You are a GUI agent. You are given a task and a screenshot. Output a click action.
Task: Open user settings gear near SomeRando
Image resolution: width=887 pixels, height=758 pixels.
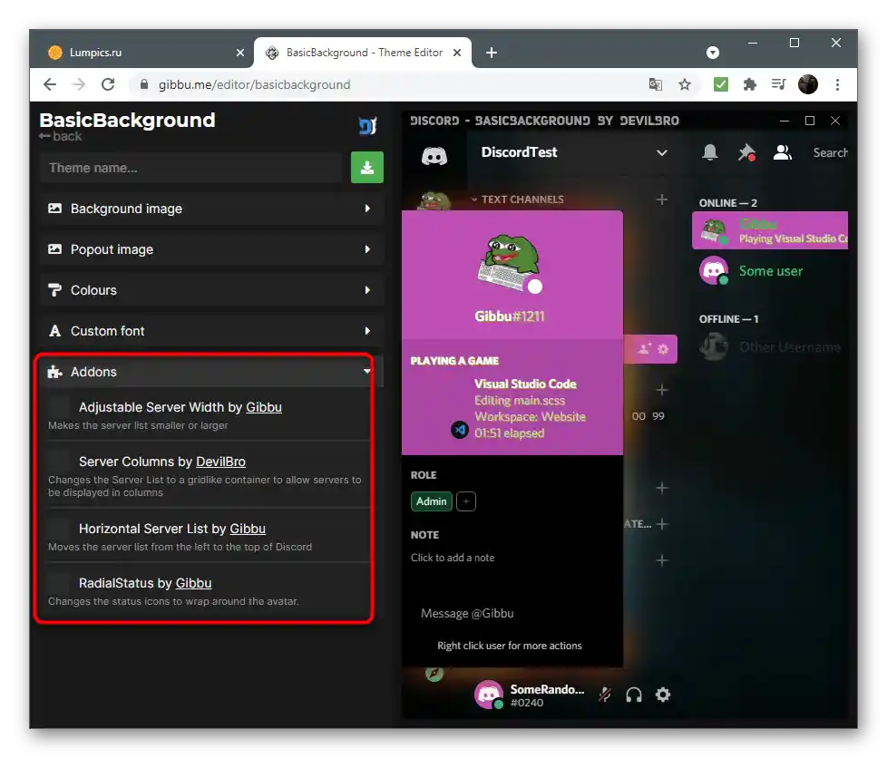tap(662, 695)
